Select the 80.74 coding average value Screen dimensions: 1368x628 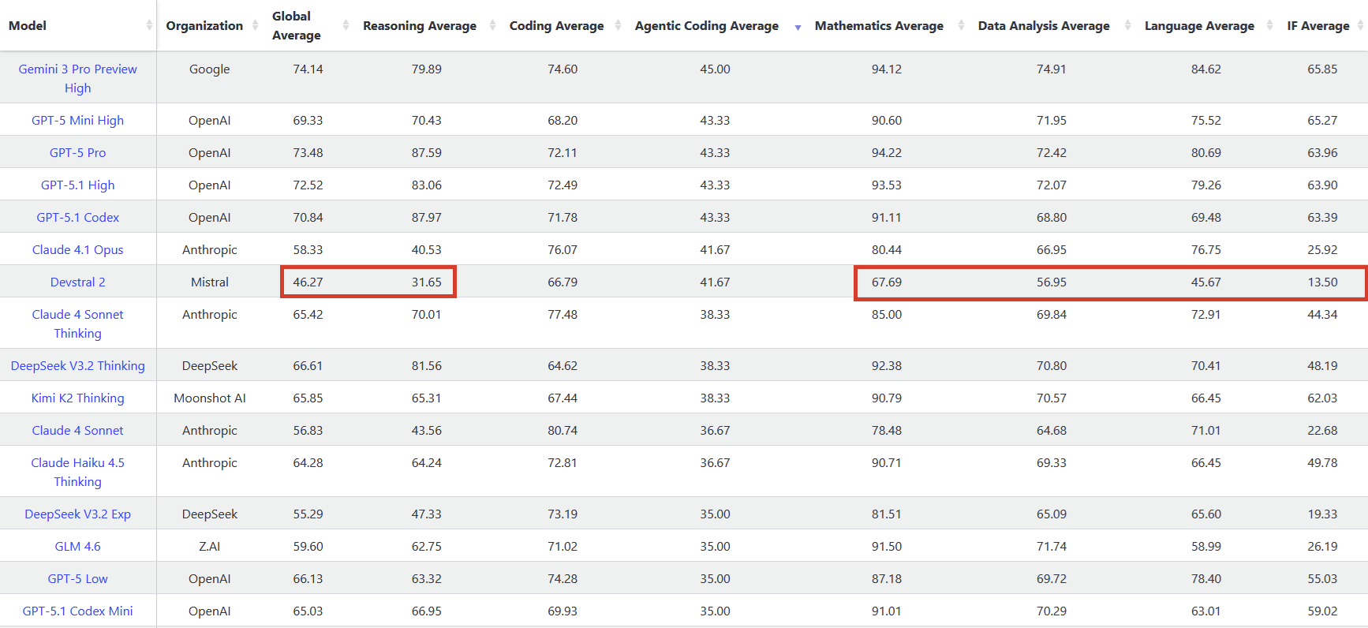pos(563,430)
